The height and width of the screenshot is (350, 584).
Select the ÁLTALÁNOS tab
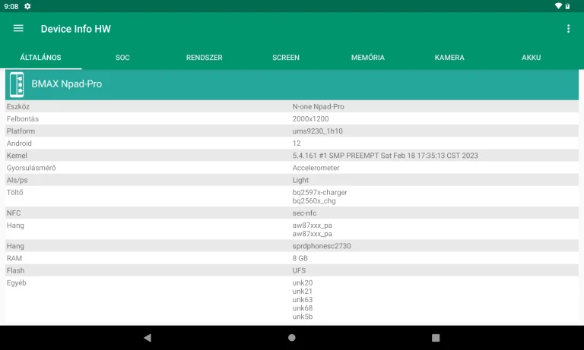[x=40, y=57]
